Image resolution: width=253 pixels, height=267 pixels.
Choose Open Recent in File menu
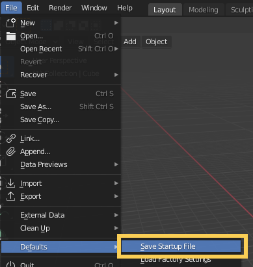point(60,49)
